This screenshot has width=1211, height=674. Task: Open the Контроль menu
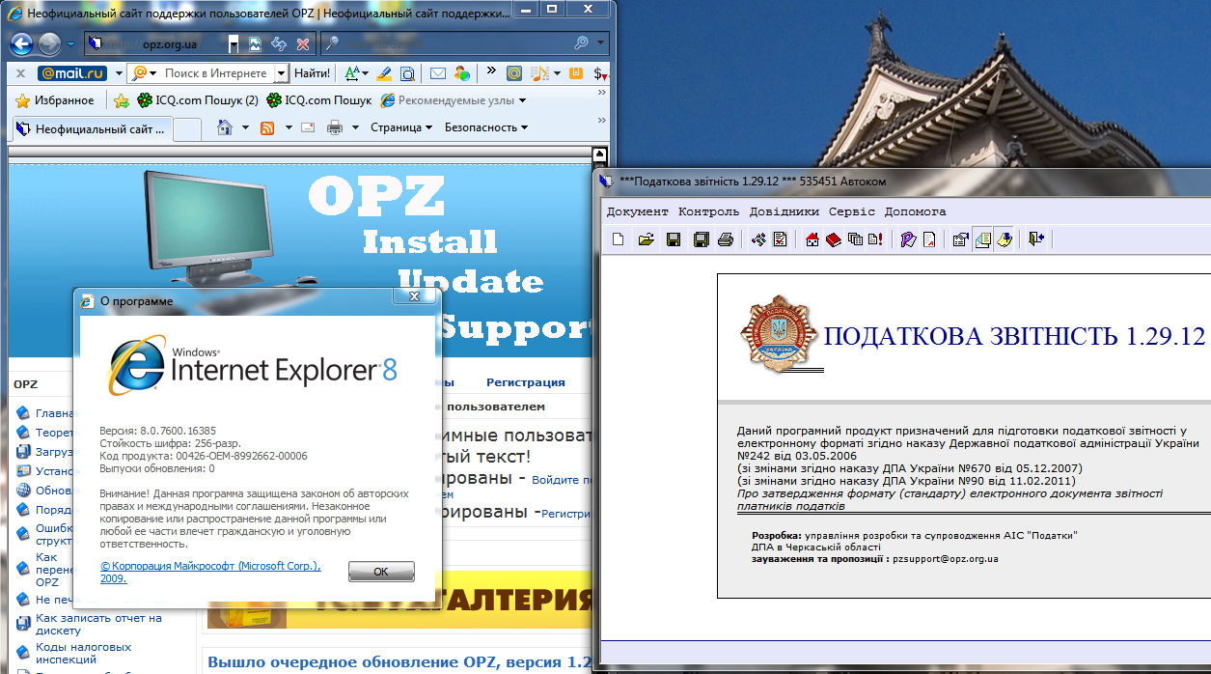pyautogui.click(x=708, y=211)
